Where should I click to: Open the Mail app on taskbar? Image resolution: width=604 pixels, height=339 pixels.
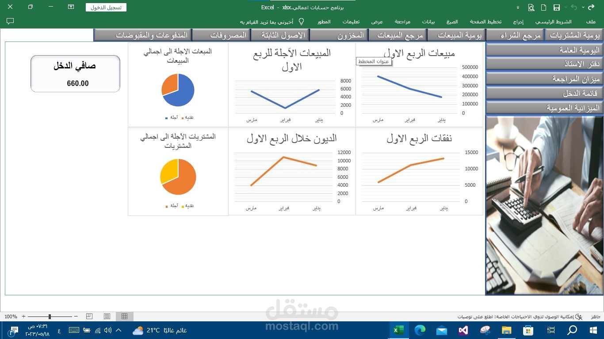click(x=442, y=330)
